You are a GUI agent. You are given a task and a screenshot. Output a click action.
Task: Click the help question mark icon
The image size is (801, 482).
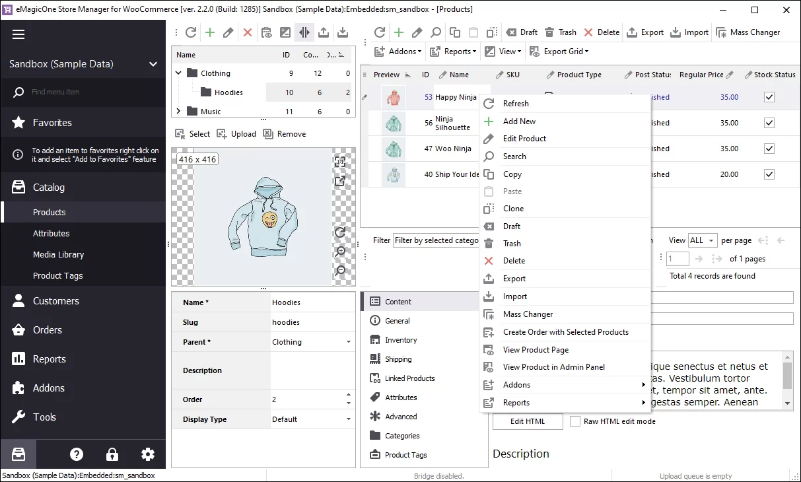tap(77, 454)
